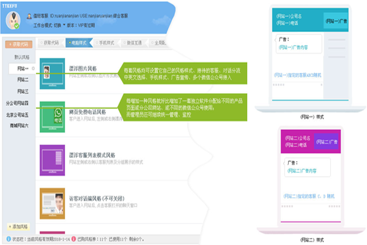
Task: Click the 漂浮客服列表模式风格 title
Action: pyautogui.click(x=92, y=155)
